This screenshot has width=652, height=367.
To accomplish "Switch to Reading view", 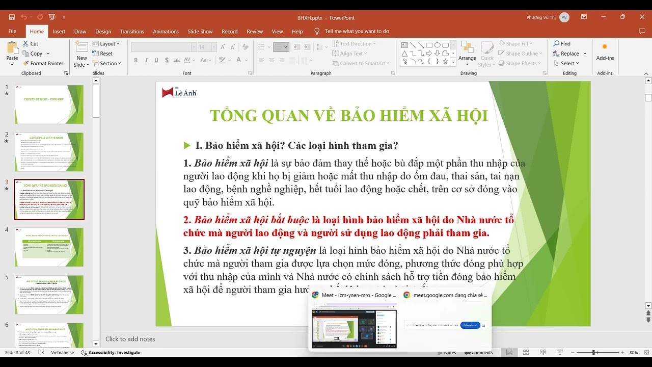I will [543, 352].
